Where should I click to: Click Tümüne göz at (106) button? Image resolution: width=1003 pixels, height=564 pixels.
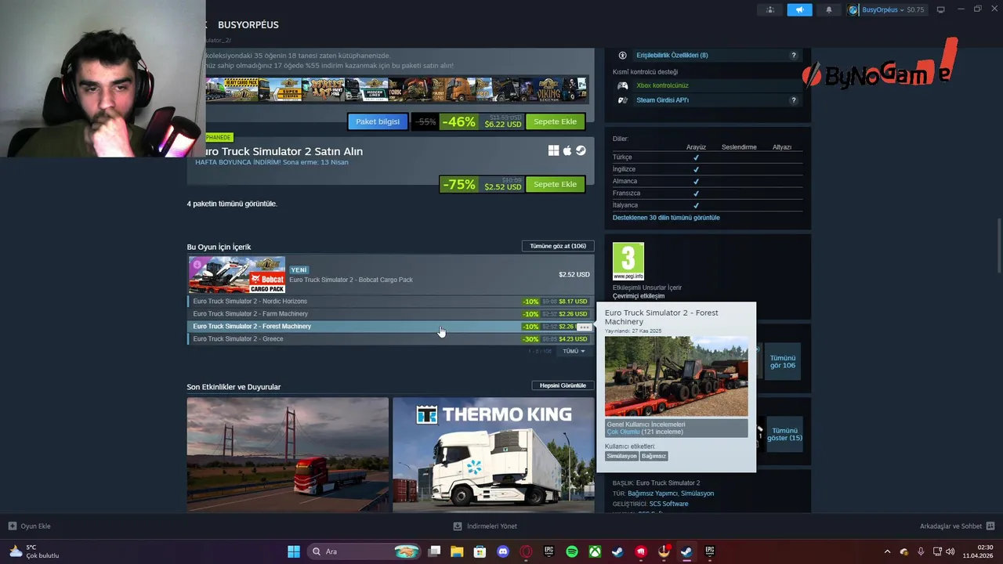[558, 246]
